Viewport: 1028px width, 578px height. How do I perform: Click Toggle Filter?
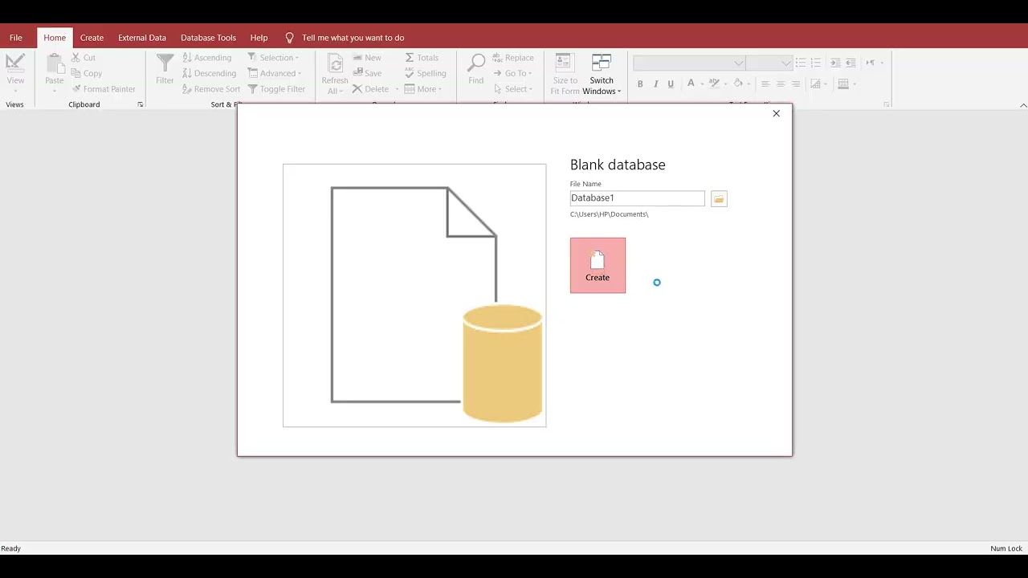[x=276, y=89]
